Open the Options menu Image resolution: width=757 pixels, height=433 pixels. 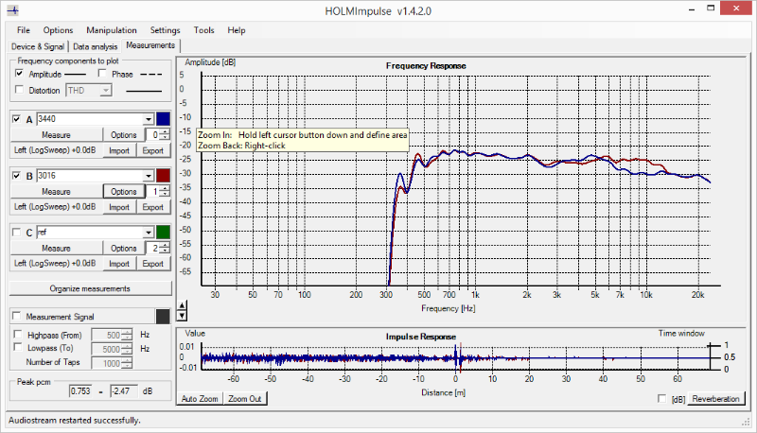pyautogui.click(x=58, y=30)
